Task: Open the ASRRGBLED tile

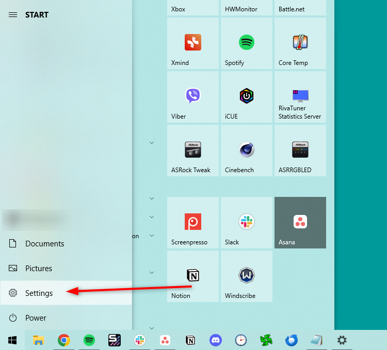Action: coord(300,151)
